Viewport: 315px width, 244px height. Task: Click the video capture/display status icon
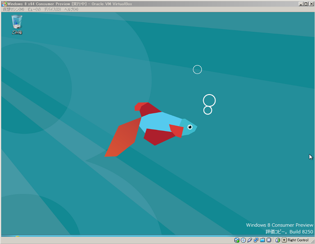point(269,240)
